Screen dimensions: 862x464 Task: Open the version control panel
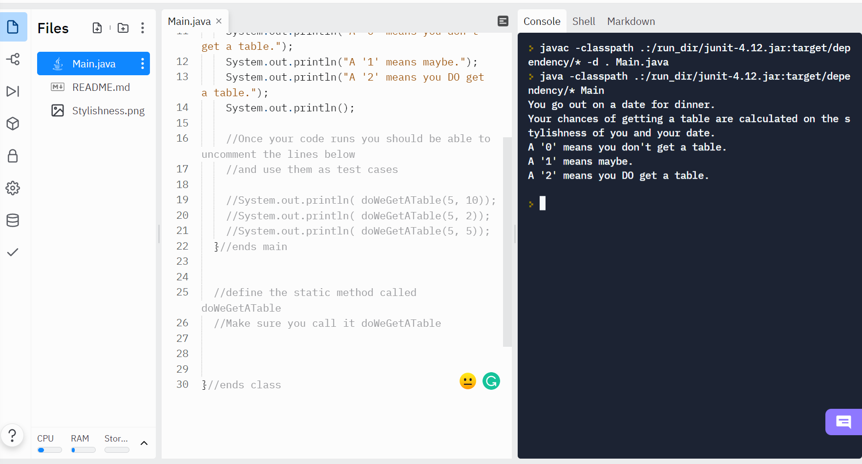[13, 59]
